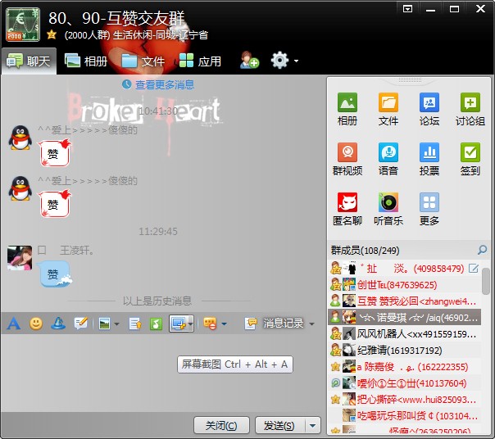Open the font settings A icon
This screenshot has height=439, width=495.
coord(14,324)
